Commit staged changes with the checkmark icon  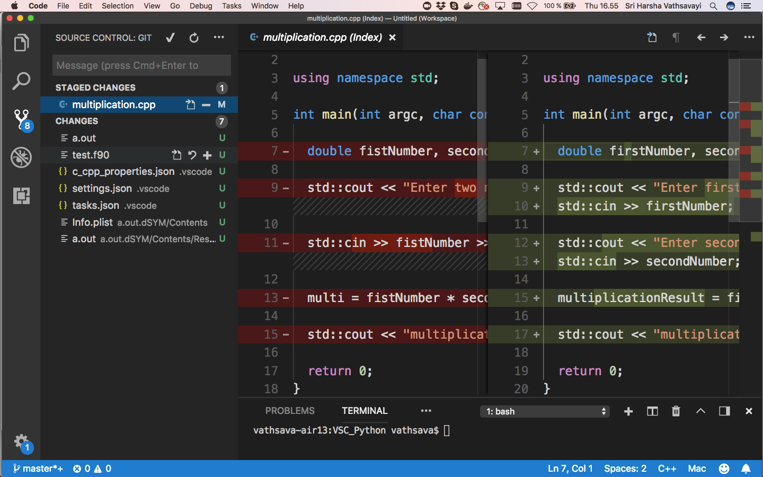[170, 38]
